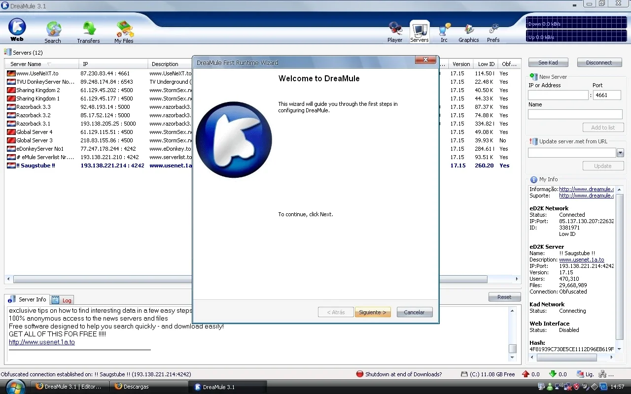Click the New Server panel icon

[x=534, y=77]
